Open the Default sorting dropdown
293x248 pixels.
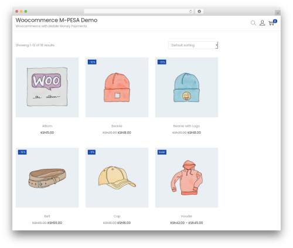click(193, 45)
